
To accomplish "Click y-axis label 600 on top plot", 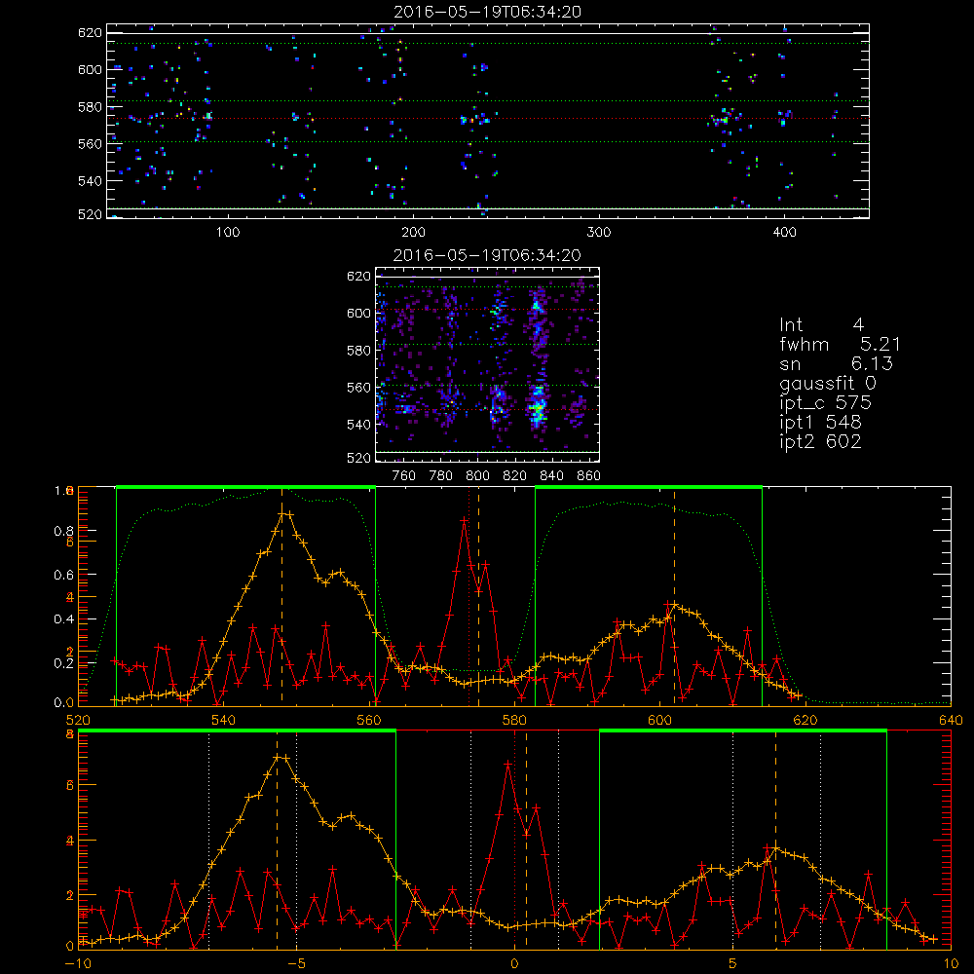I will tap(90, 69).
